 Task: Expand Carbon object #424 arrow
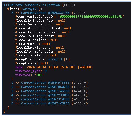point(85,91)
